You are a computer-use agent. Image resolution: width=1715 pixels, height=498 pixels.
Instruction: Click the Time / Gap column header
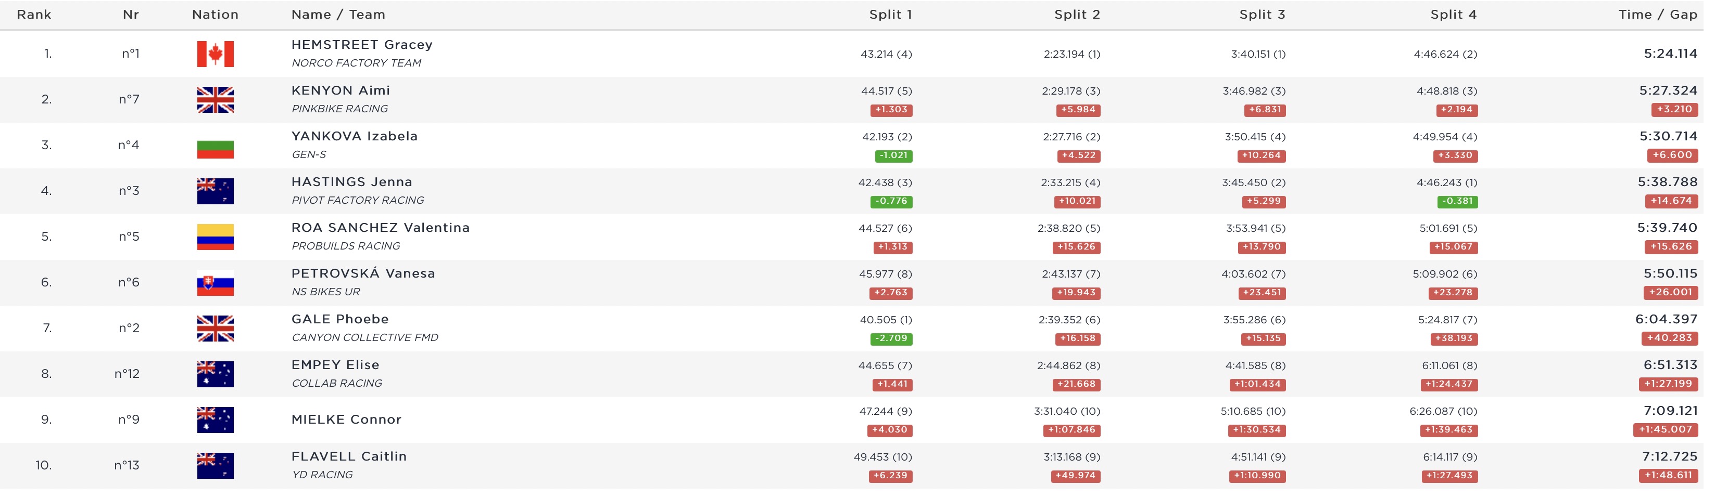pos(1658,15)
